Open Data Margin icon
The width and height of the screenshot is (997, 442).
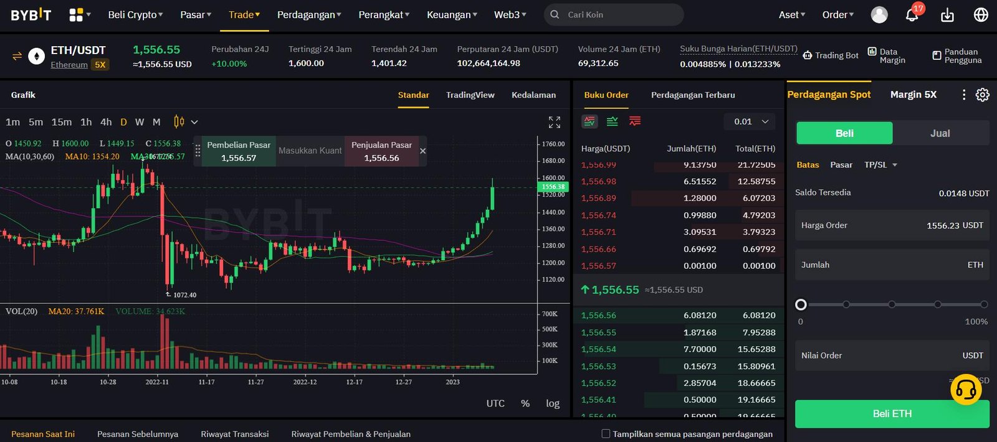(872, 52)
